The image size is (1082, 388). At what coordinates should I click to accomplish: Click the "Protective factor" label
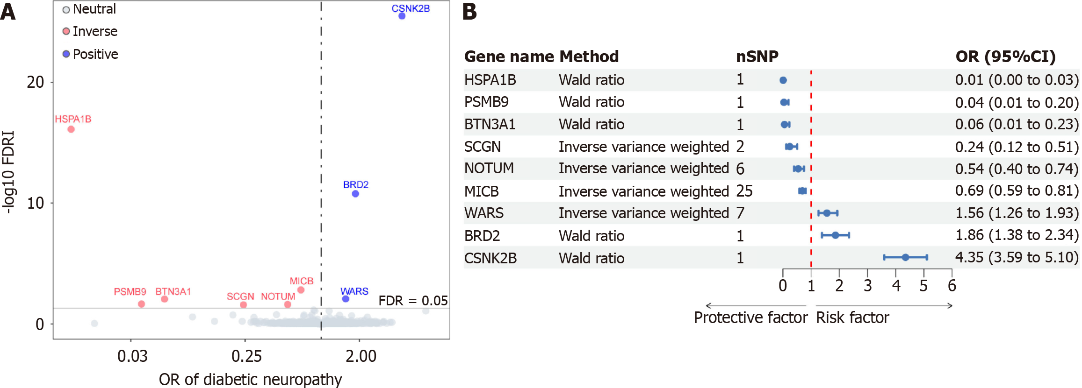coord(750,317)
